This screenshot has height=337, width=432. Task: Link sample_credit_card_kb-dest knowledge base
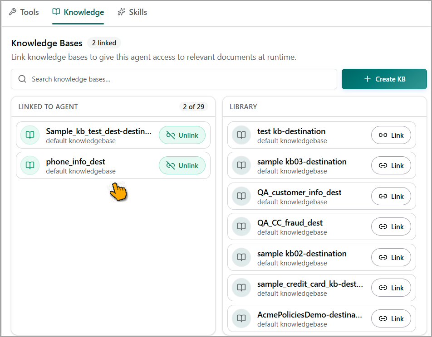[391, 288]
